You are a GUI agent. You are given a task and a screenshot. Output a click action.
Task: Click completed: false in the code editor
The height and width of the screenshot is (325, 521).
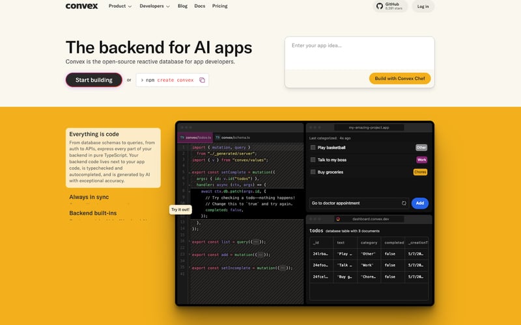(x=224, y=210)
